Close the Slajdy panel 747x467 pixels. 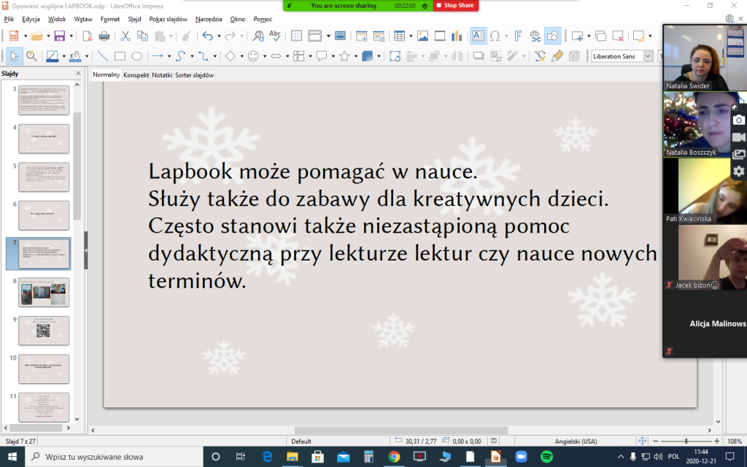(x=78, y=74)
